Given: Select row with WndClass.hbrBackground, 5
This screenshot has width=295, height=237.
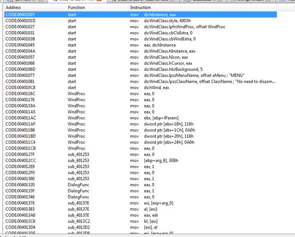Looking at the screenshot, I should (140, 69).
